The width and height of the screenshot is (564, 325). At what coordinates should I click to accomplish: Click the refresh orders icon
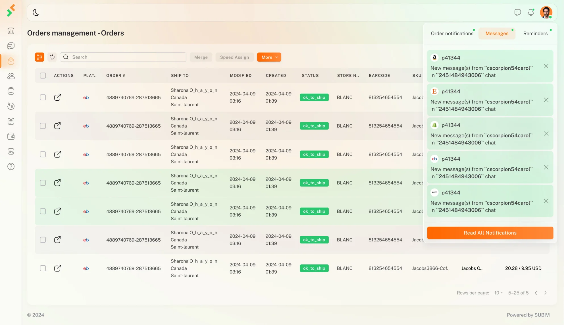[x=52, y=57]
